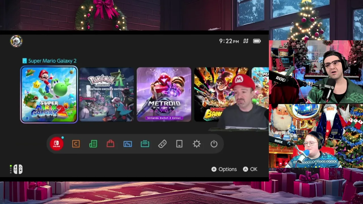This screenshot has height=204, width=363.
Task: Open the user profile avatar icon
Action: coord(16,41)
